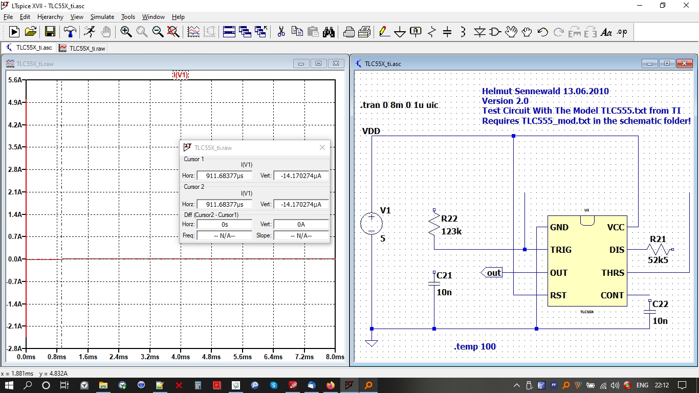The width and height of the screenshot is (699, 393).
Task: Open the File menu
Action: [x=8, y=17]
